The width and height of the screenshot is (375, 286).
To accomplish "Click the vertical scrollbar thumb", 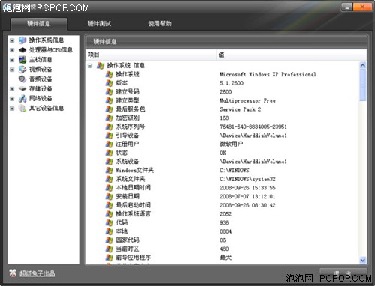I will pyautogui.click(x=363, y=85).
